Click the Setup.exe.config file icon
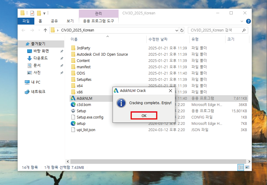This screenshot has width=267, height=185. pos(73,117)
